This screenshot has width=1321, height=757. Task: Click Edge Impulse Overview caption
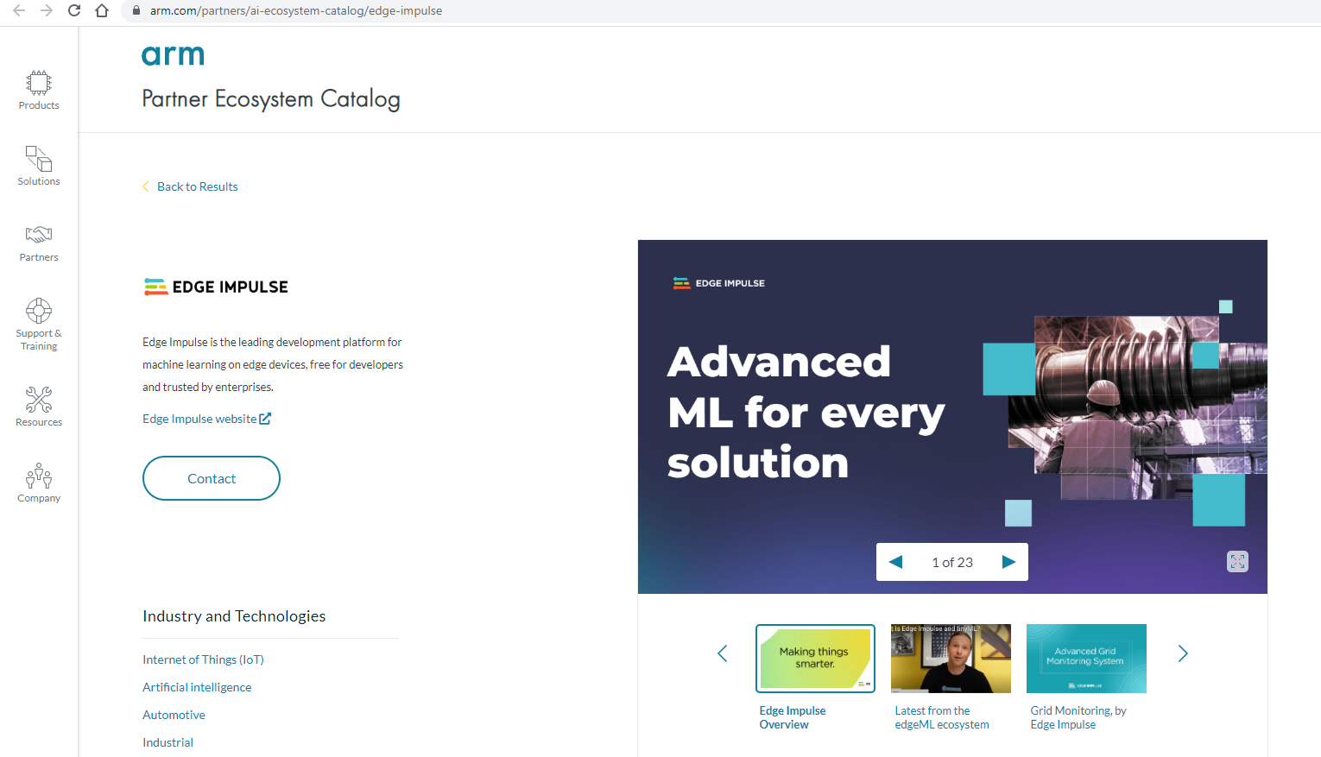click(793, 717)
